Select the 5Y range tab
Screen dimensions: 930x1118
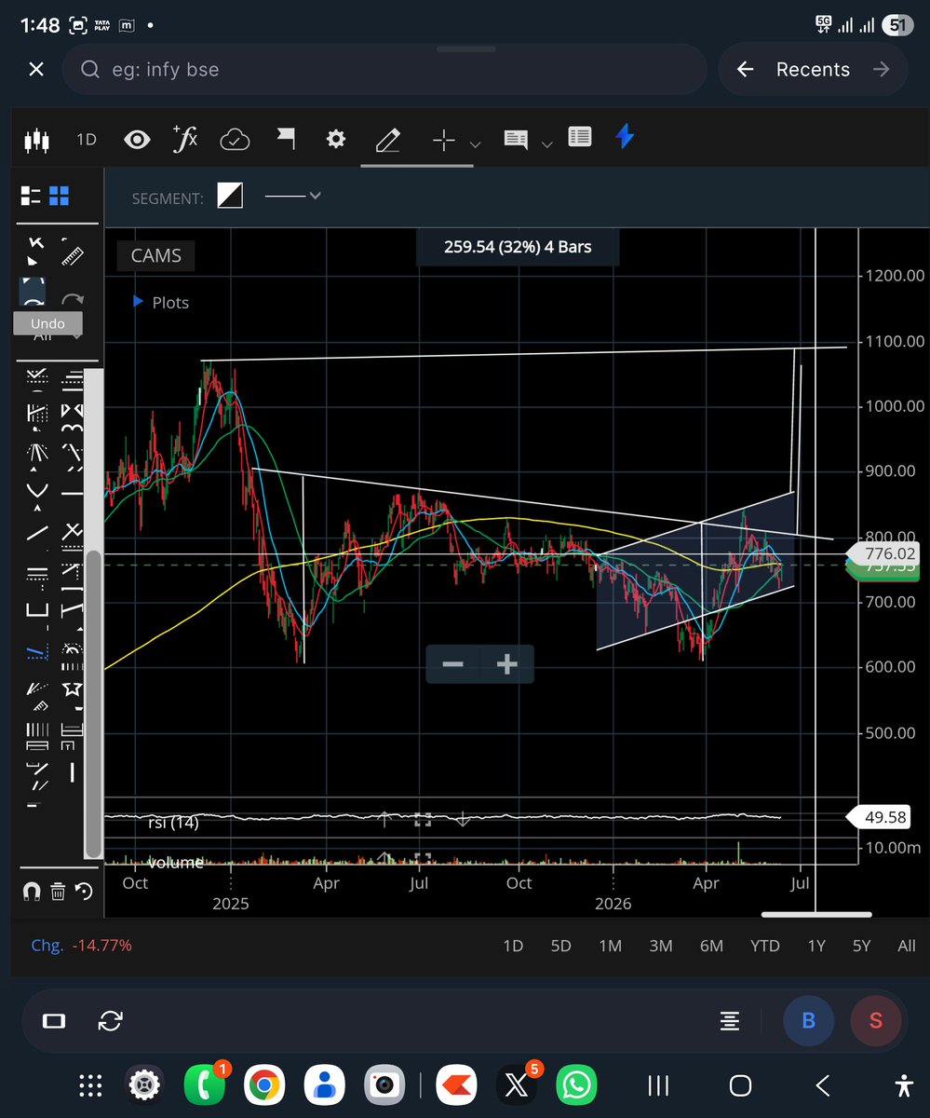point(861,946)
